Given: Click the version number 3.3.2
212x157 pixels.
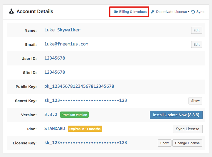Looking at the screenshot, I should click(x=51, y=114).
